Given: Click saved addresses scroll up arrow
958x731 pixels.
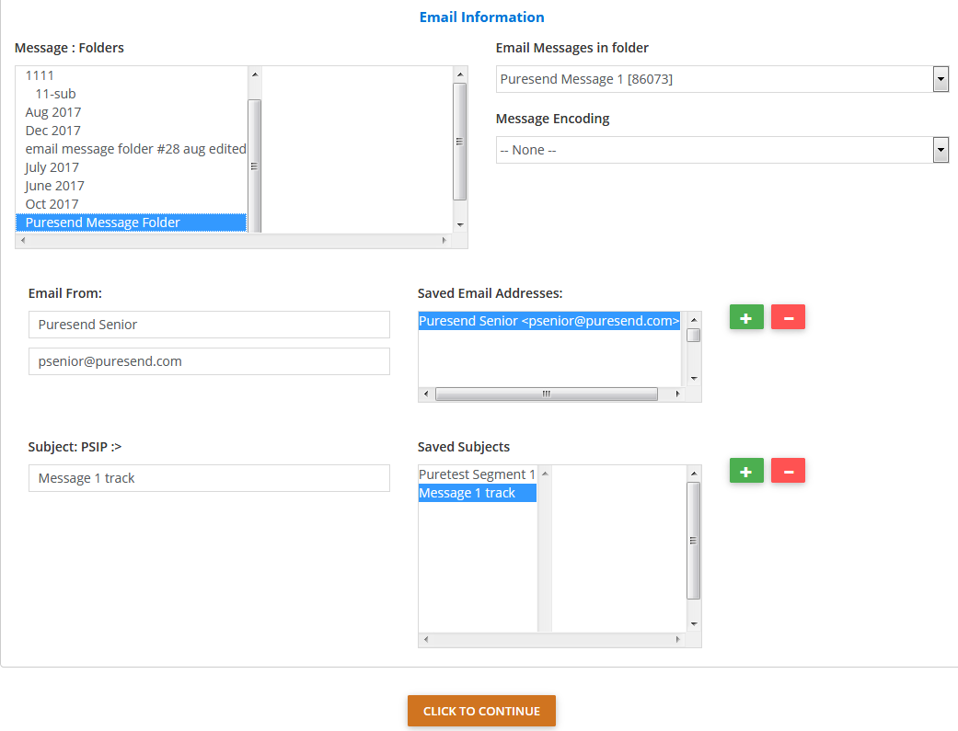Looking at the screenshot, I should [x=694, y=320].
